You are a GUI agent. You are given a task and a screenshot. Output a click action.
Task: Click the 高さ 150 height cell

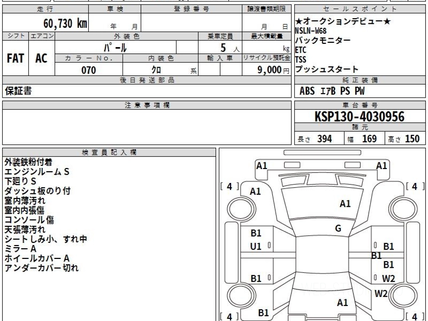pos(405,139)
